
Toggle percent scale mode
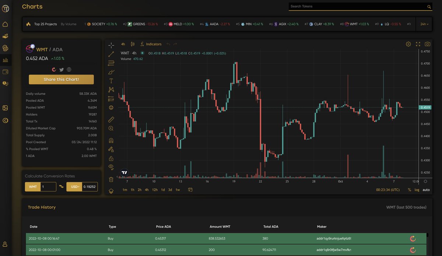[x=410, y=190]
